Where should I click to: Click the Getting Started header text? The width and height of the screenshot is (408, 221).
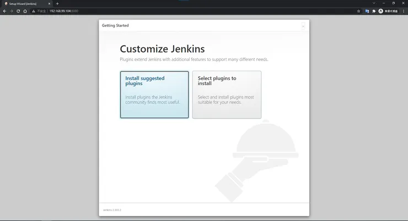coord(115,25)
